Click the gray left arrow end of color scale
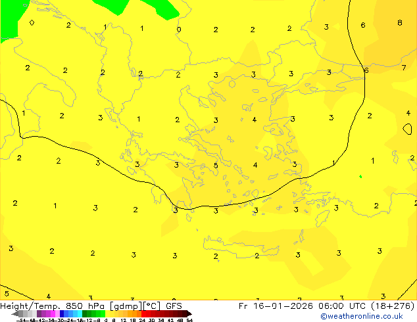The image size is (417, 322). pos(15,313)
